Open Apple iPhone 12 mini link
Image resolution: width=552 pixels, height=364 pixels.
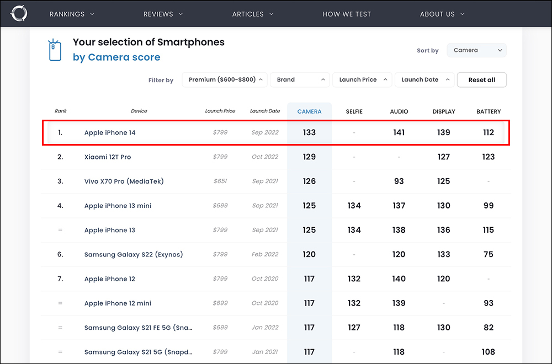pos(118,303)
